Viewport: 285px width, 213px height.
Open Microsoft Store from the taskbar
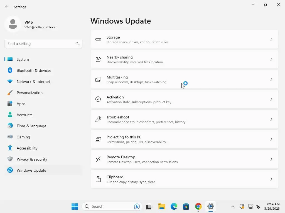point(186,206)
